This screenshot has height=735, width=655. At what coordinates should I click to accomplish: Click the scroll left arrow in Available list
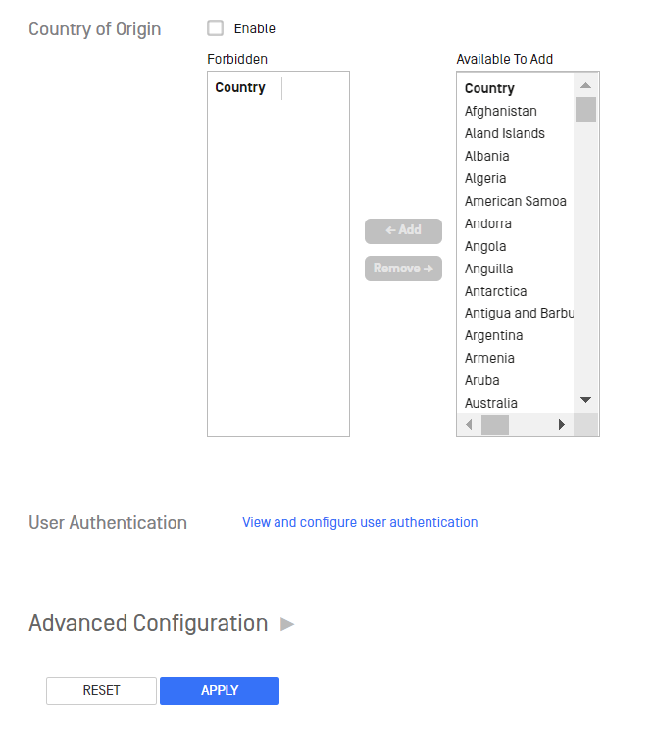[469, 425]
